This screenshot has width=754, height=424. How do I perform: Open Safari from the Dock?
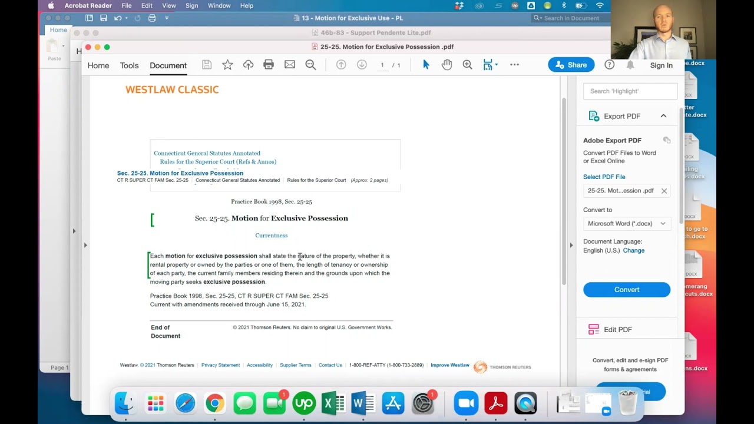tap(185, 403)
